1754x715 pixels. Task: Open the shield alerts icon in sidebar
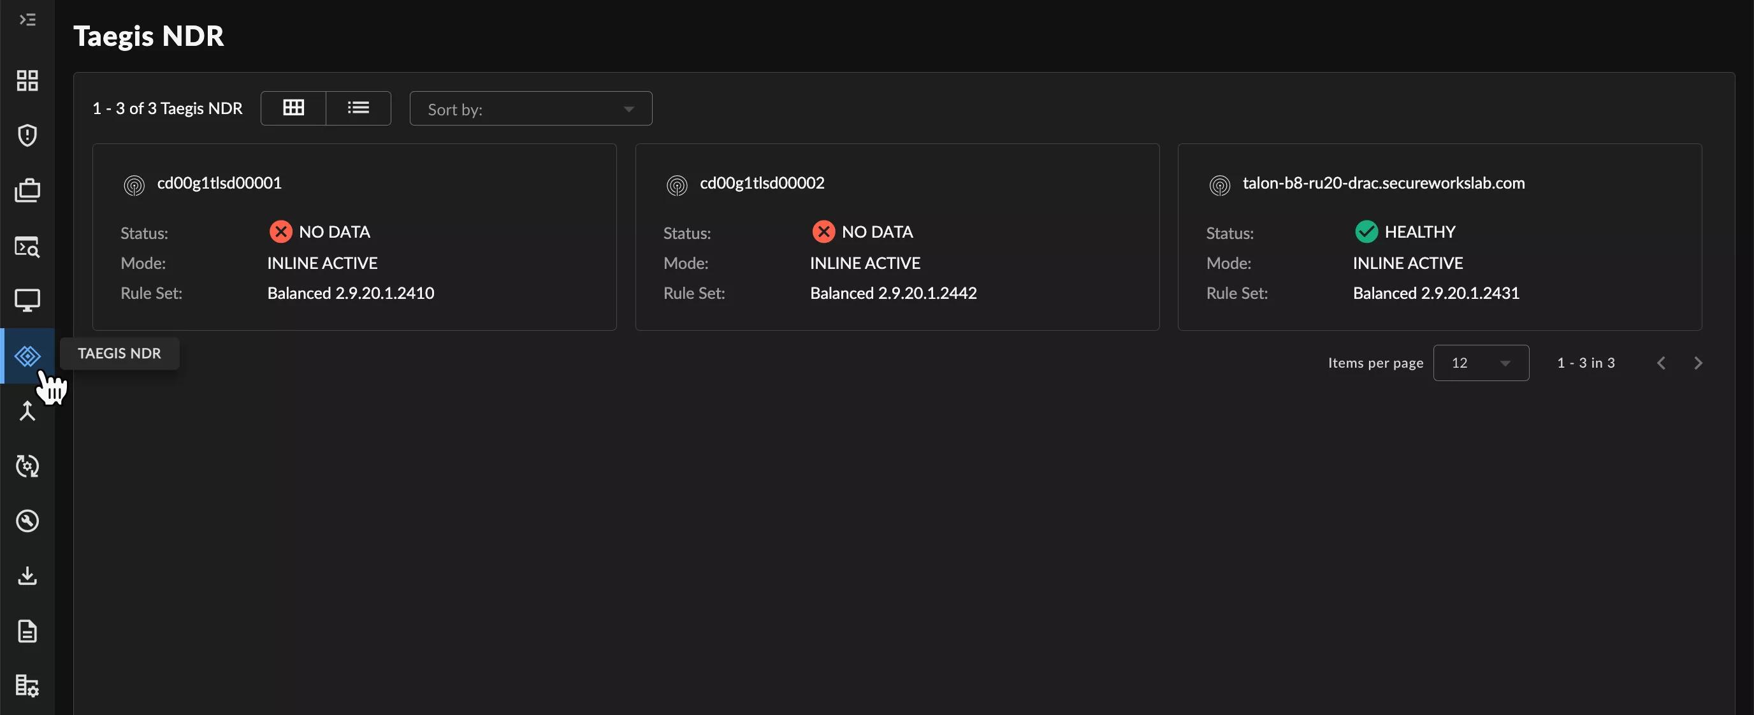(27, 136)
